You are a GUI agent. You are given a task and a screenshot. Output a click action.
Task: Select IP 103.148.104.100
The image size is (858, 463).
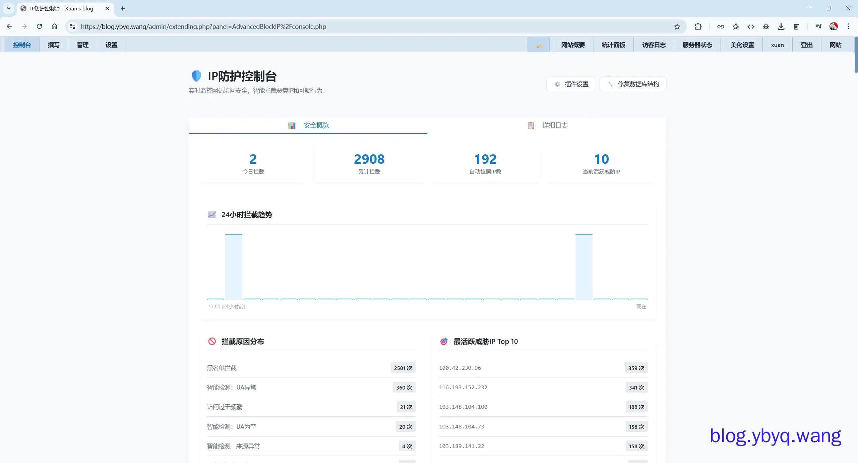(x=463, y=407)
